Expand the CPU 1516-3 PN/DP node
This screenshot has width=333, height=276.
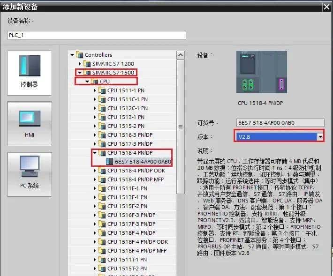click(95, 135)
